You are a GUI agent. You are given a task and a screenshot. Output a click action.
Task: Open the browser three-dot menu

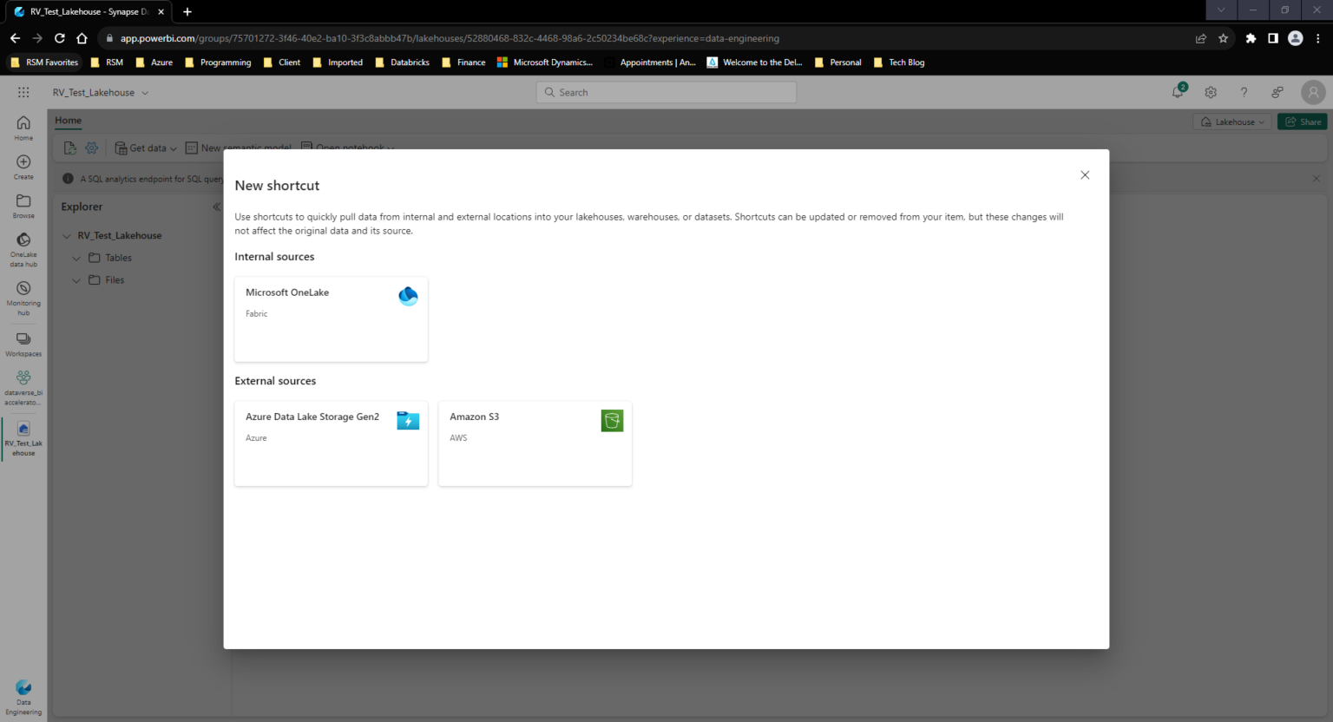(x=1318, y=38)
